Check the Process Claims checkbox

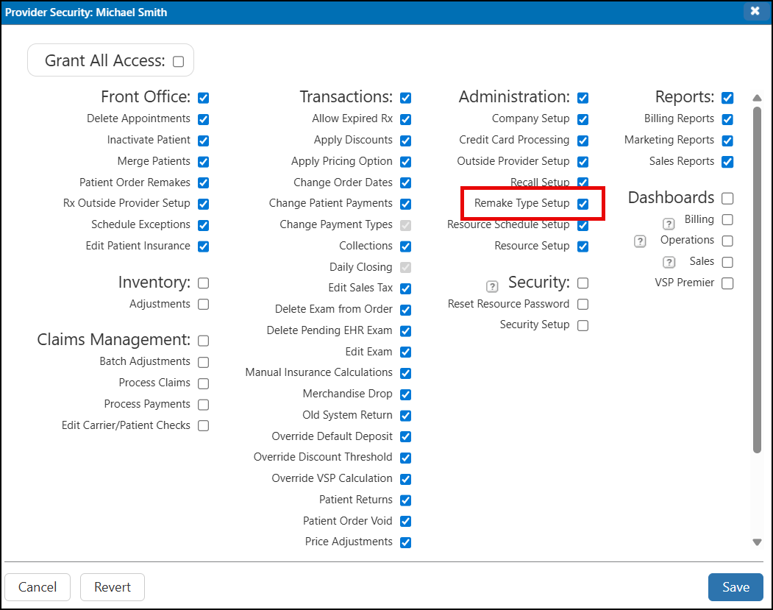click(x=203, y=383)
